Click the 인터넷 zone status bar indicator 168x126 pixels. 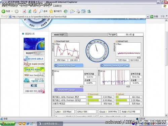(141, 119)
